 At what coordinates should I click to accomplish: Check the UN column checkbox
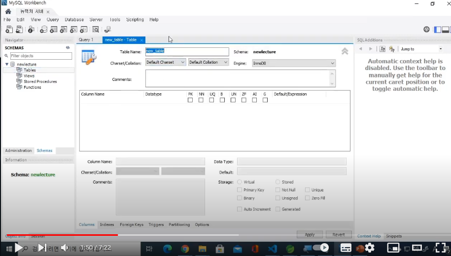click(x=233, y=100)
